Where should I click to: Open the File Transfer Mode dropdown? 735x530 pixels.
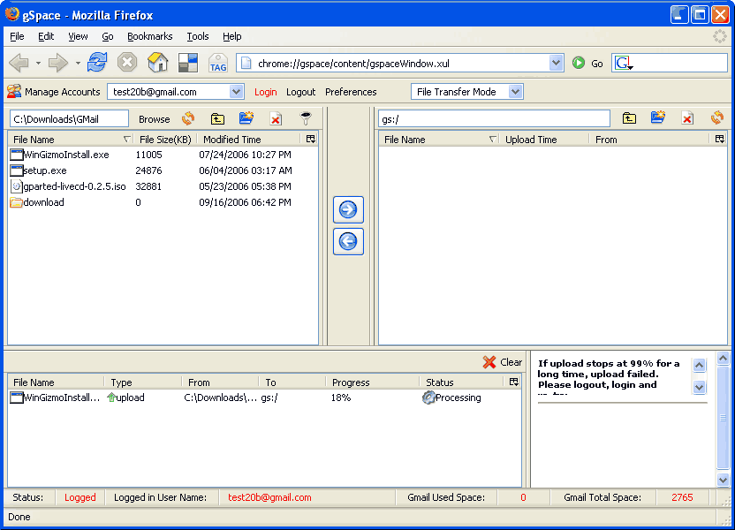point(515,92)
